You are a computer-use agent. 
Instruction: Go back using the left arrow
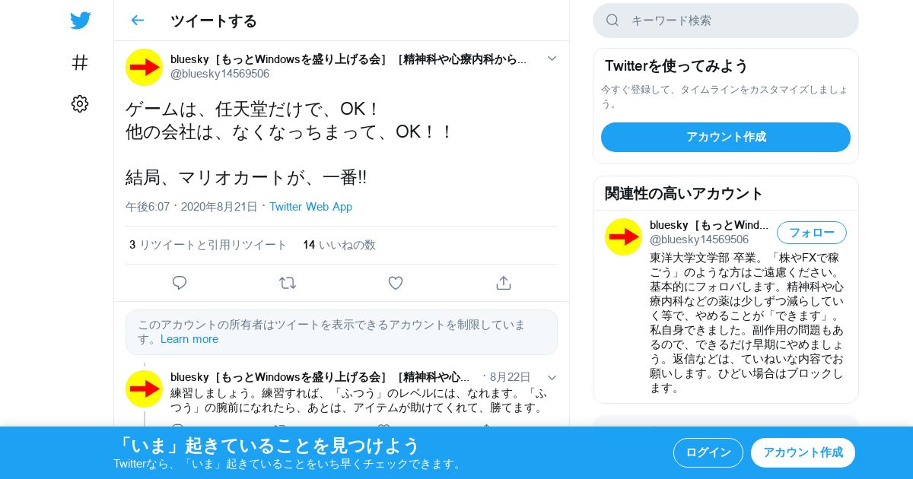(x=137, y=21)
